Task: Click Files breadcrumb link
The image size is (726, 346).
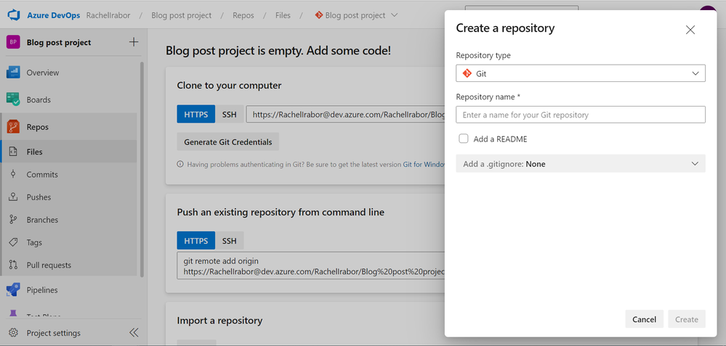Action: click(283, 15)
